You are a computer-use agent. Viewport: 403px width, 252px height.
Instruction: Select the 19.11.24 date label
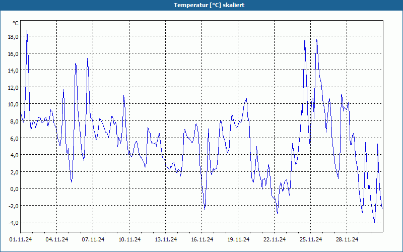(238, 239)
